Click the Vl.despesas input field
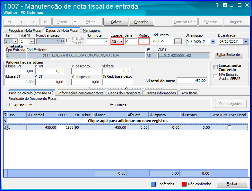252x191 pixels. (x=85, y=82)
